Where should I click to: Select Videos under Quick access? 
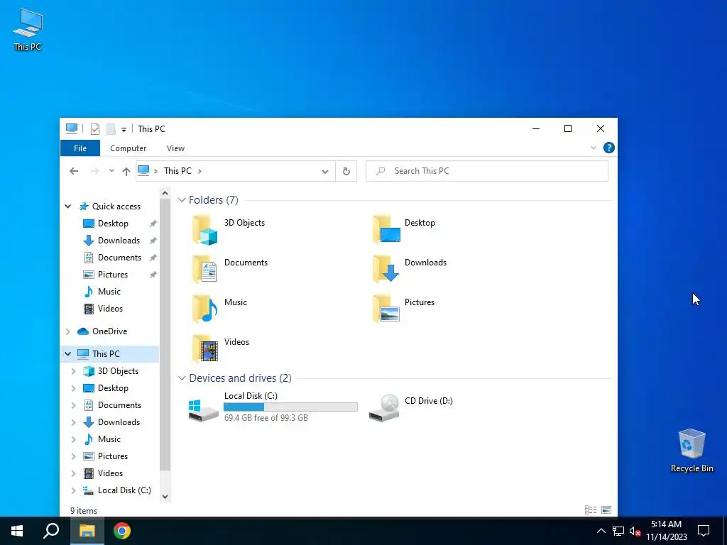pos(110,309)
